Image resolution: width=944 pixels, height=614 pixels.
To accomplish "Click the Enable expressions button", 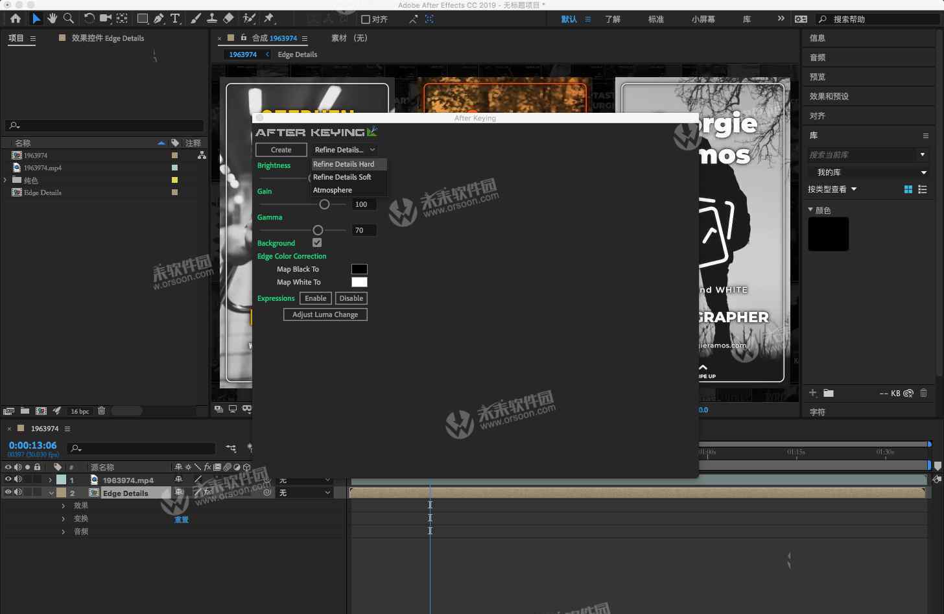I will tap(316, 298).
